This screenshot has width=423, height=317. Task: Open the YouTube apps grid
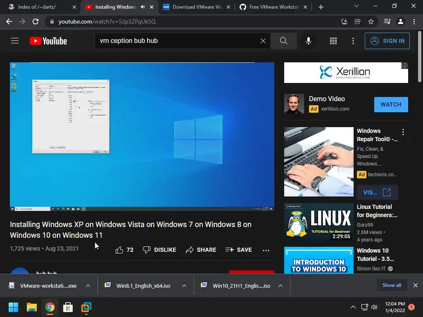[333, 41]
